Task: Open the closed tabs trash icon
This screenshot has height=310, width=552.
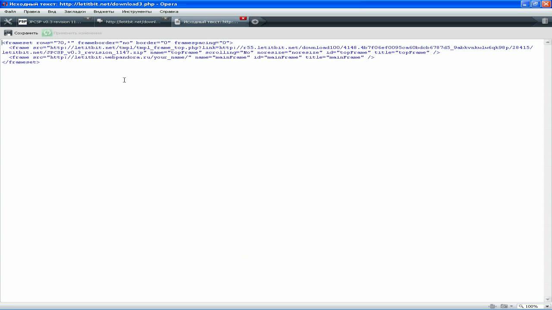Action: coord(545,21)
